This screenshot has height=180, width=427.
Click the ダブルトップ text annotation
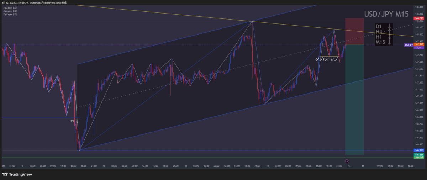click(327, 59)
